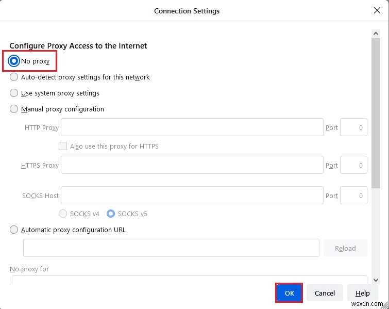Click the HTTPS Proxy address field

192,165
